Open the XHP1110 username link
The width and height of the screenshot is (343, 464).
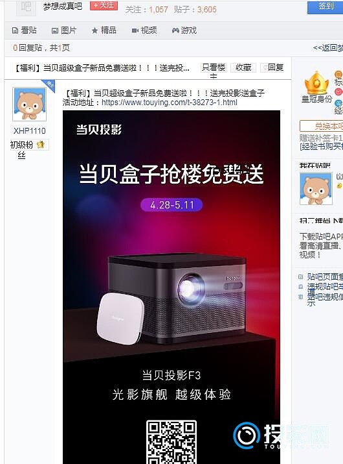coord(30,131)
